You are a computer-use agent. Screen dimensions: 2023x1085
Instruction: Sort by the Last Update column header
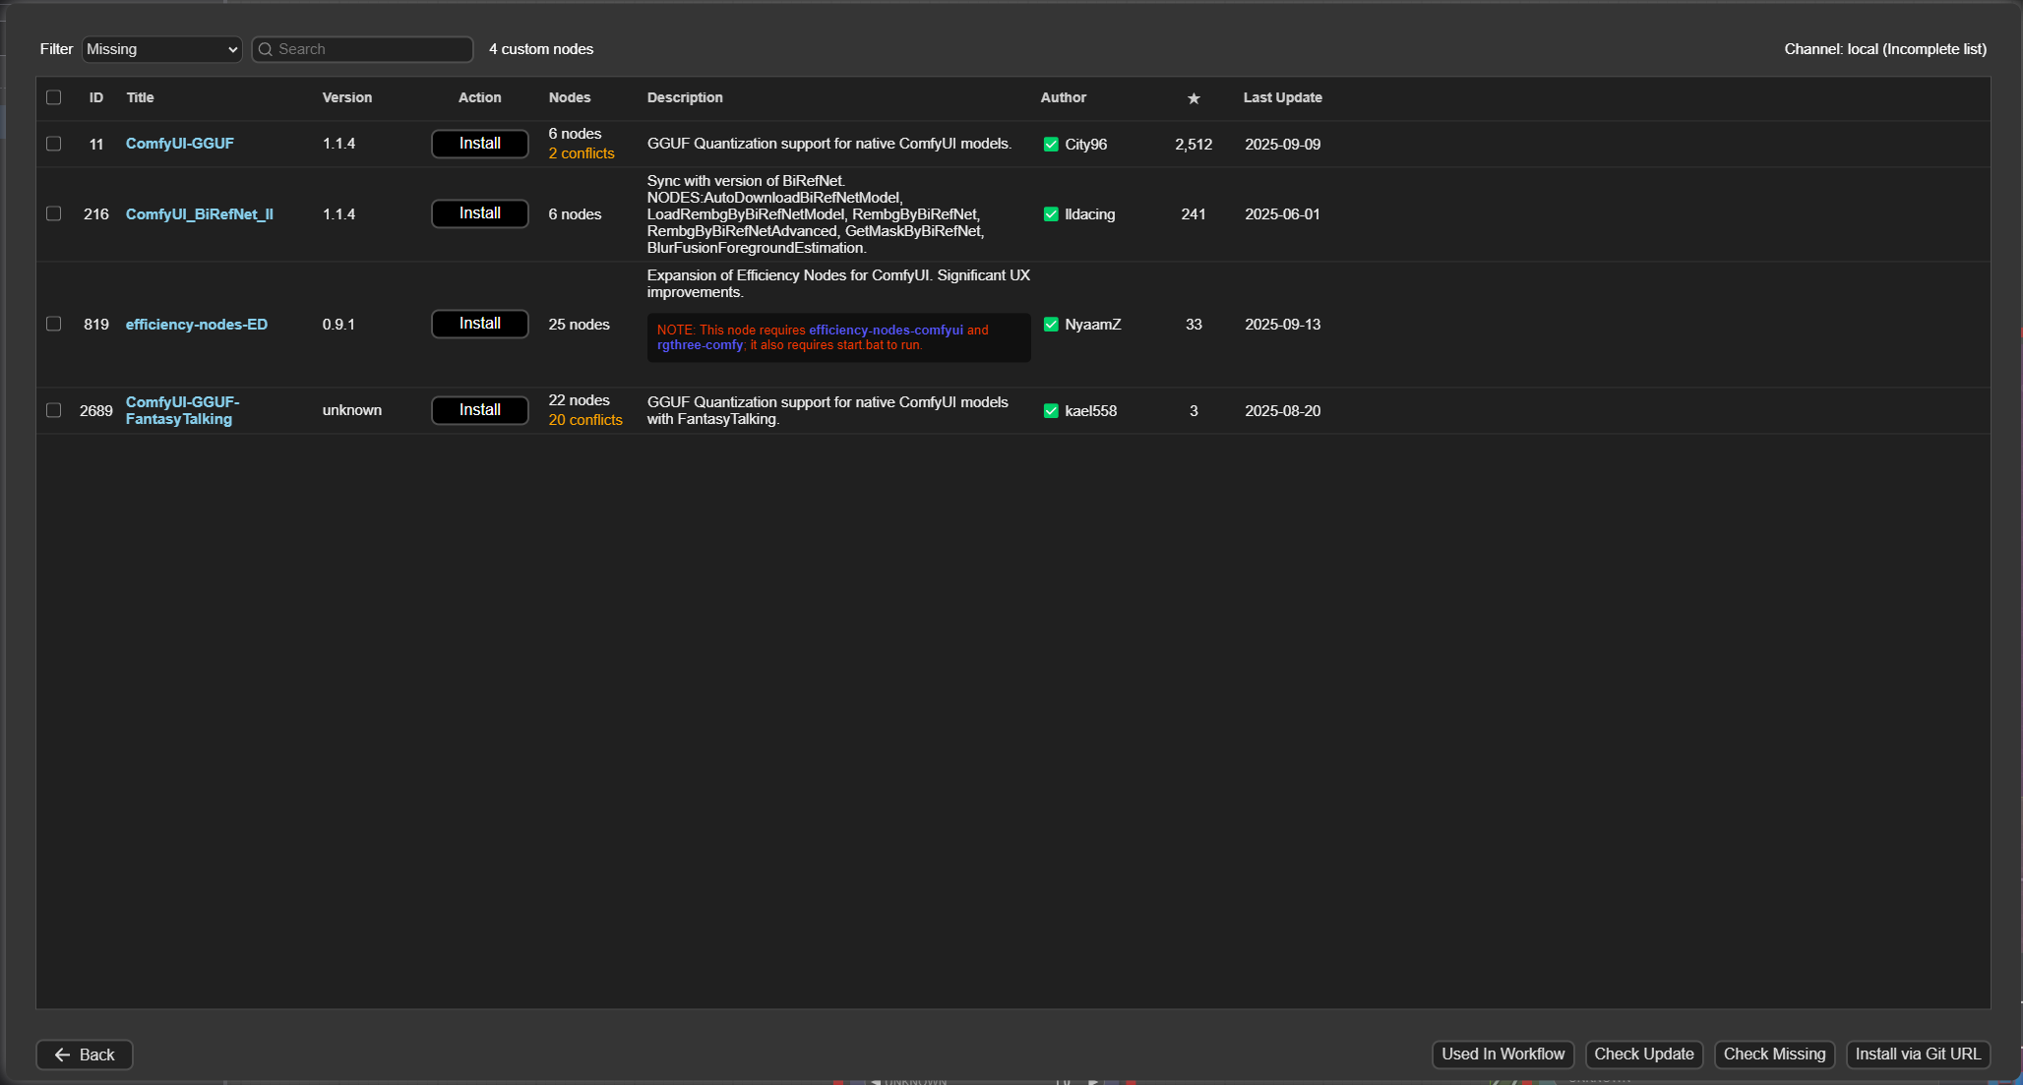(1283, 97)
